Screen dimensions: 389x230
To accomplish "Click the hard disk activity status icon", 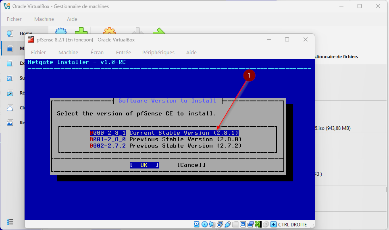I will click(197, 224).
